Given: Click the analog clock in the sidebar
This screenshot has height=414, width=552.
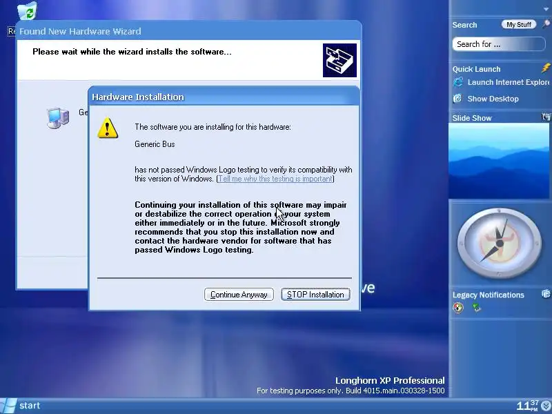Looking at the screenshot, I should (499, 244).
